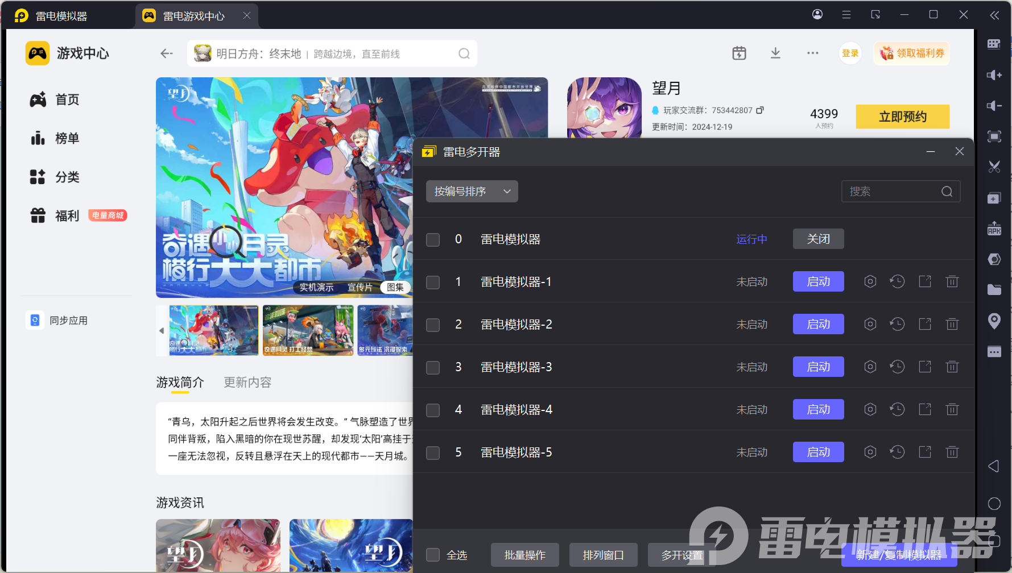Switch to the 更新内容 tab
The image size is (1012, 573).
point(247,383)
